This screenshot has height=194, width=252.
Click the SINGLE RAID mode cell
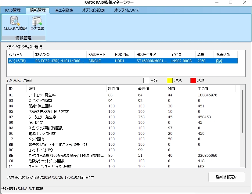[95, 61]
